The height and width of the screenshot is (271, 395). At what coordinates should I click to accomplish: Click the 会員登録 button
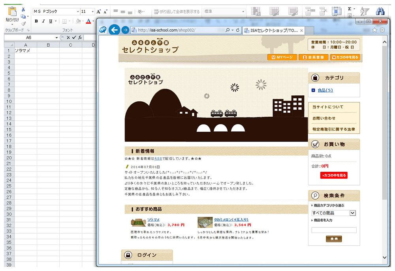pyautogui.click(x=313, y=57)
